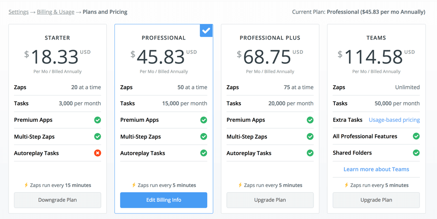Screen dimensions: 437x219
Task: Click green check for Professional Plus Autoreplay Tasks
Action: click(310, 153)
